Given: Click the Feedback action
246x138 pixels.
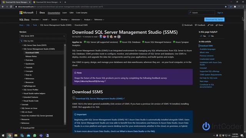Looking at the screenshot, I should pyautogui.click(x=200, y=25).
